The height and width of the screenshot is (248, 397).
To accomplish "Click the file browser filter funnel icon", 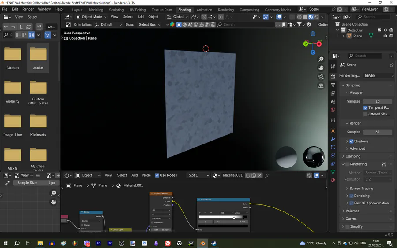I will point(48,35).
